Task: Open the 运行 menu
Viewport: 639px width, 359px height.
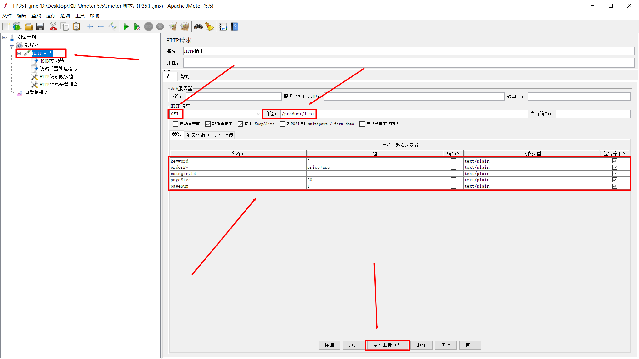Action: [x=50, y=15]
